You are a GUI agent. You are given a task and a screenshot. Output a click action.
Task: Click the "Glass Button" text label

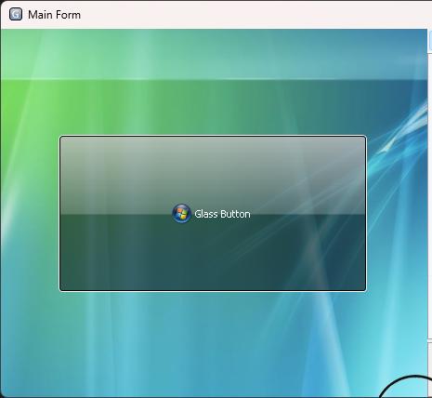(x=222, y=214)
